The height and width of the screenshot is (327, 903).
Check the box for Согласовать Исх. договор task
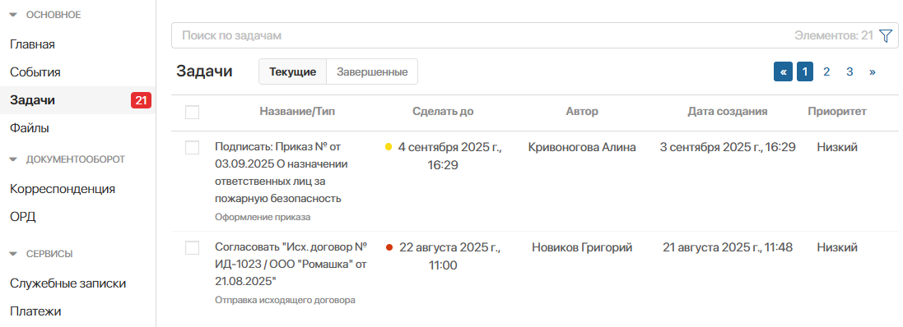(193, 247)
